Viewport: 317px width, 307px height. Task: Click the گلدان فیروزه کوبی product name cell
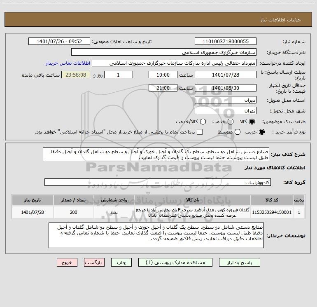(x=193, y=212)
